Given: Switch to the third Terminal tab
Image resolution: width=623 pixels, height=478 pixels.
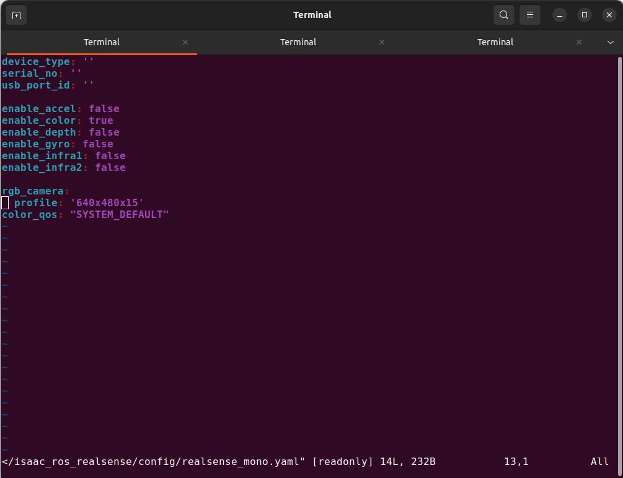Looking at the screenshot, I should (495, 42).
